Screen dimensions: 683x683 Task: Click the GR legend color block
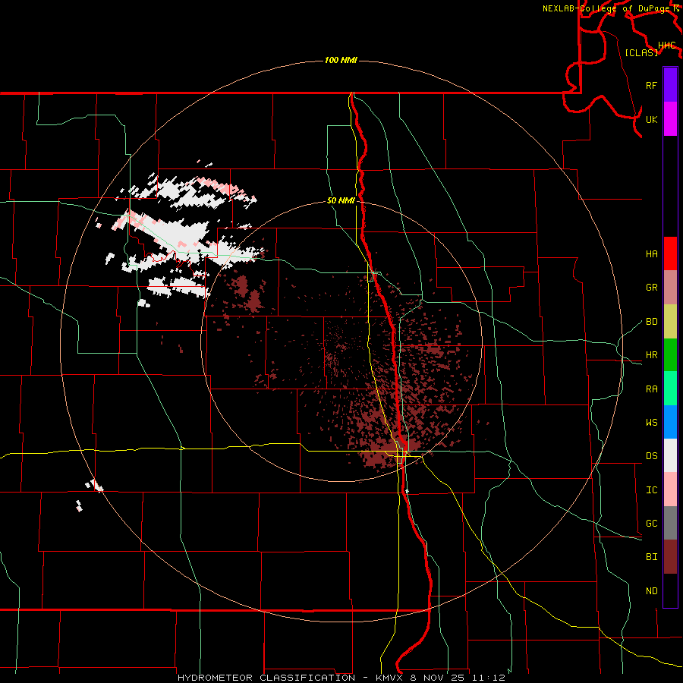(670, 288)
